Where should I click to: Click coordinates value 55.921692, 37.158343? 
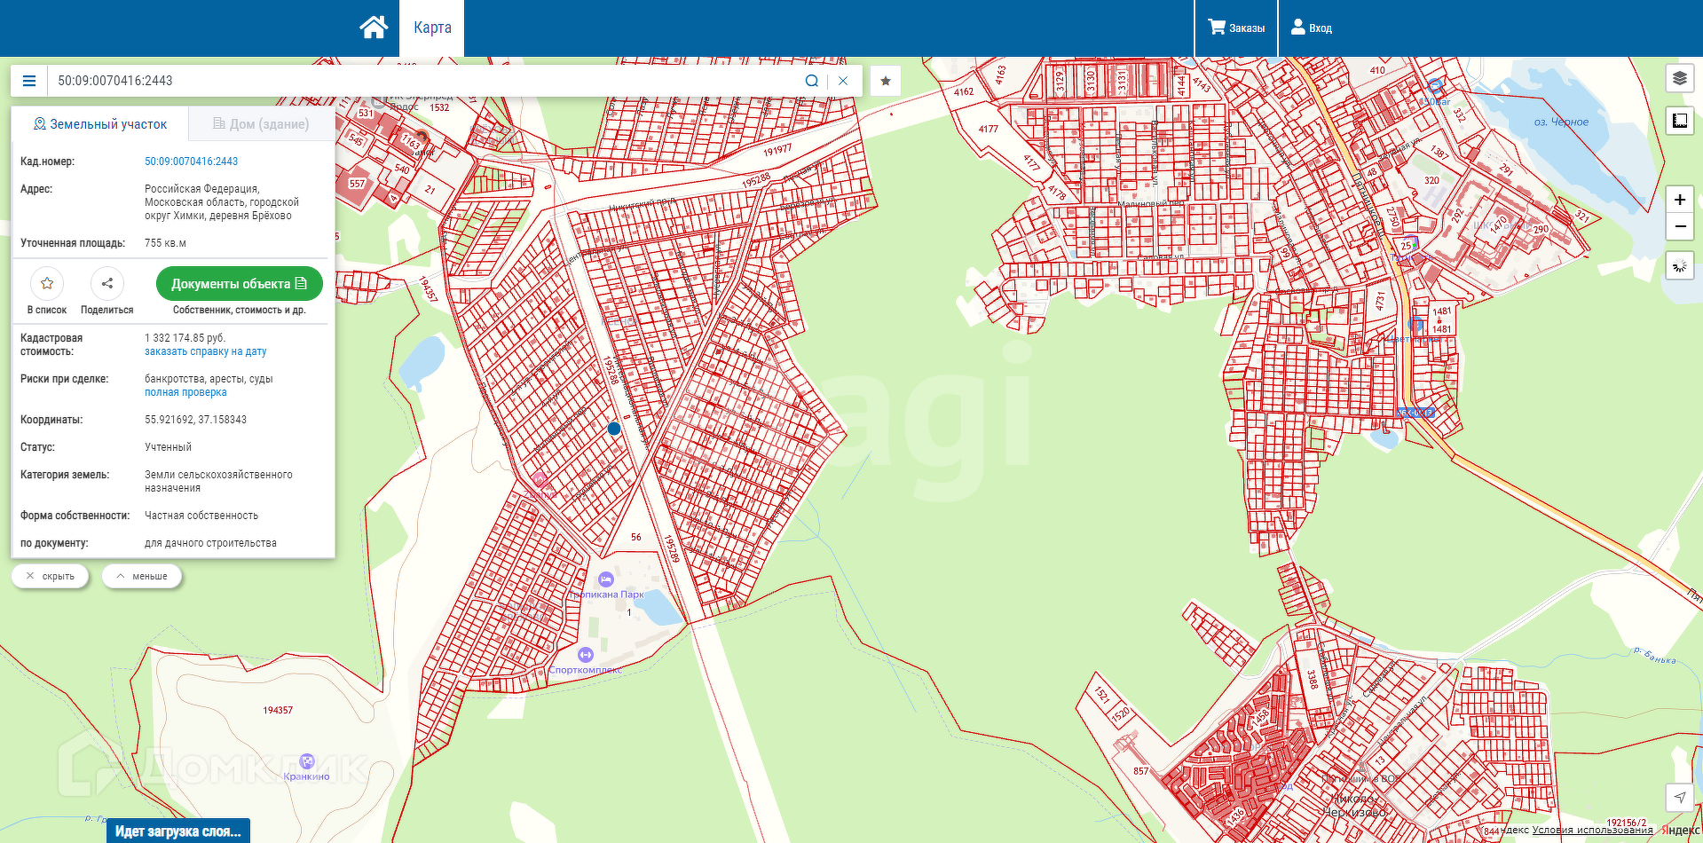196,420
